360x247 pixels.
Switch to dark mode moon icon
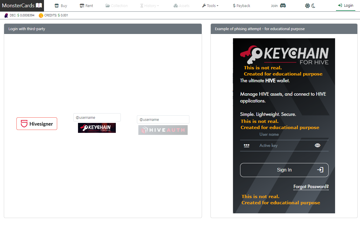(313, 6)
